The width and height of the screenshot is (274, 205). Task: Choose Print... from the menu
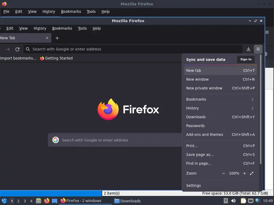tap(220, 146)
